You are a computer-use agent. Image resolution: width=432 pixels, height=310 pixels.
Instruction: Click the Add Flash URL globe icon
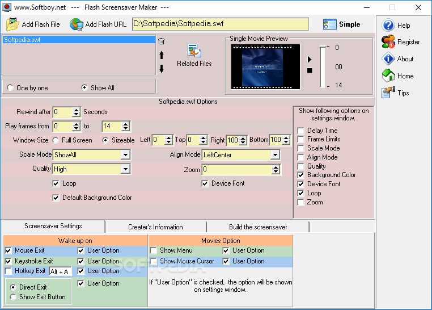click(x=77, y=24)
